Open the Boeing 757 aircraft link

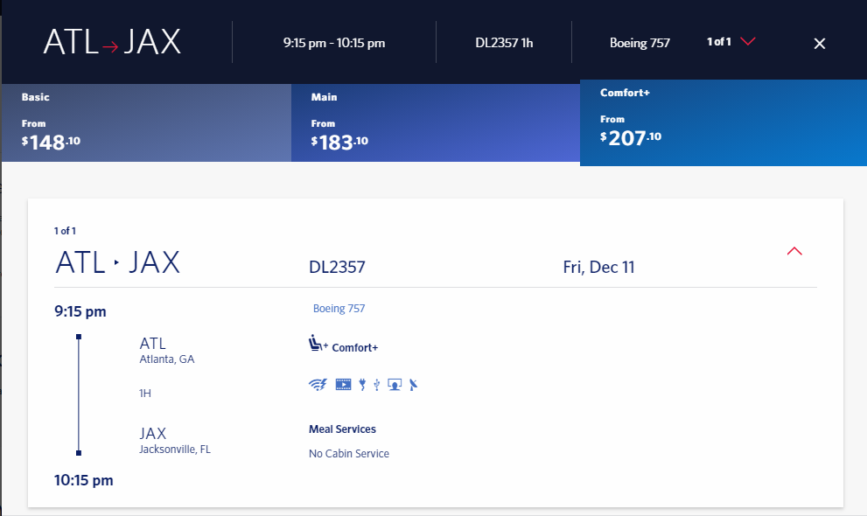pyautogui.click(x=339, y=308)
